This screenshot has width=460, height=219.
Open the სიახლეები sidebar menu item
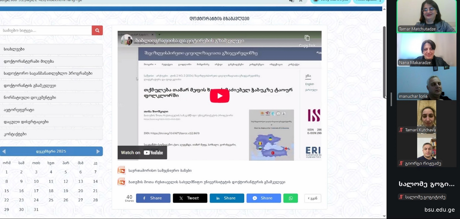click(x=51, y=49)
